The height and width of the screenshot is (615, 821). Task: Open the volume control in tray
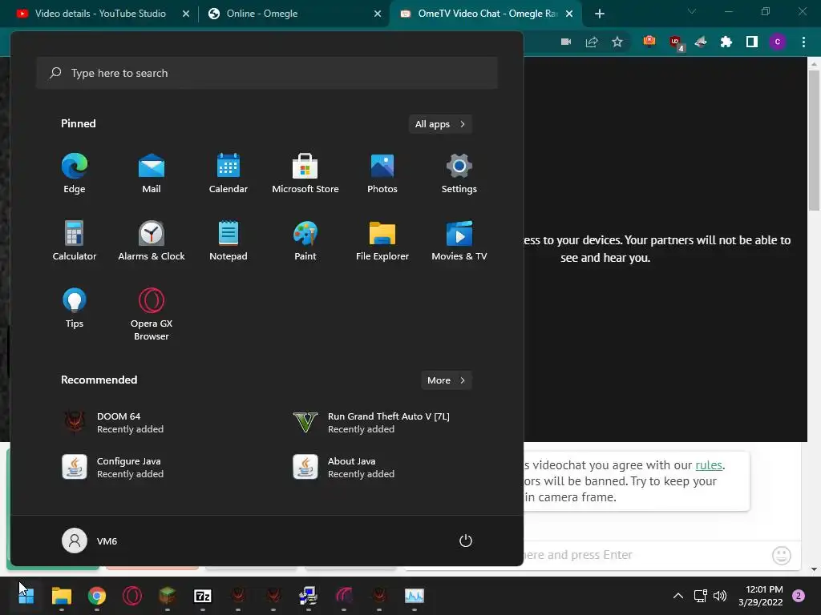[720, 596]
